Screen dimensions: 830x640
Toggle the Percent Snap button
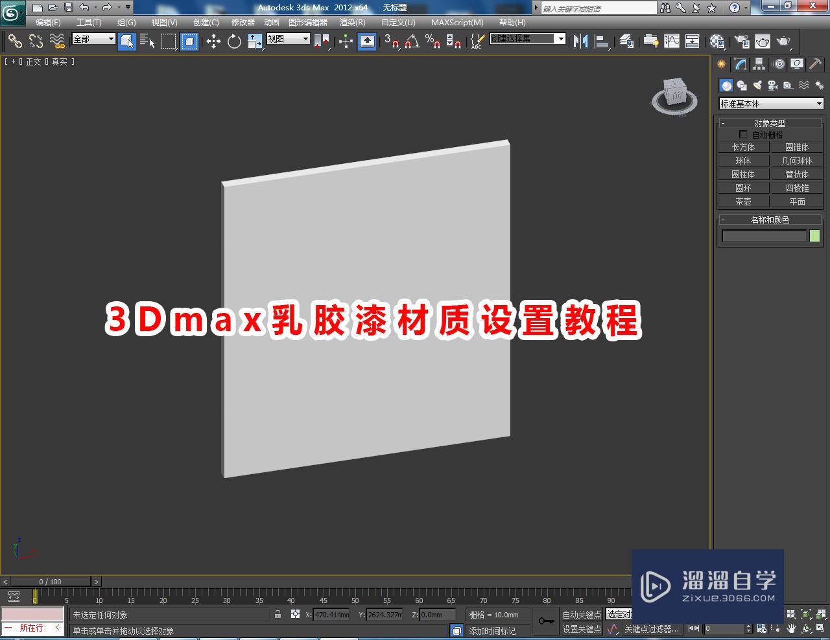(x=433, y=41)
